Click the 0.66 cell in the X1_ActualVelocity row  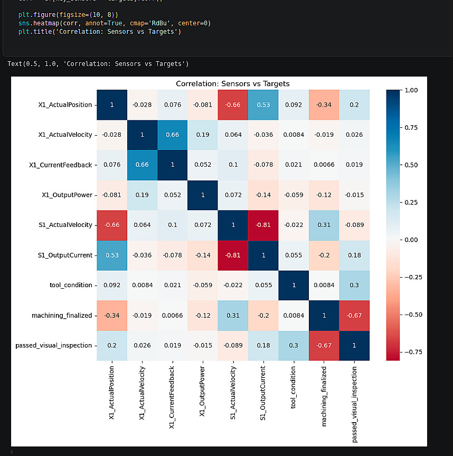tap(172, 135)
